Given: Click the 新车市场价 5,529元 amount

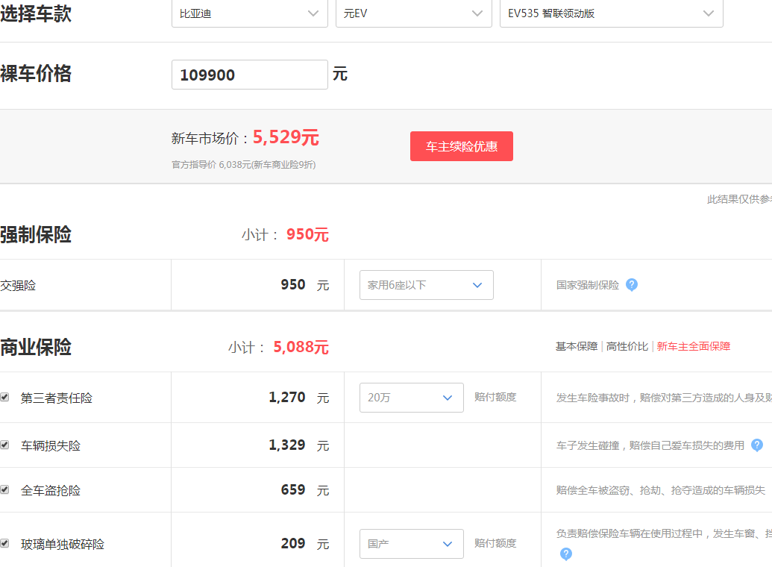Looking at the screenshot, I should click(x=286, y=137).
